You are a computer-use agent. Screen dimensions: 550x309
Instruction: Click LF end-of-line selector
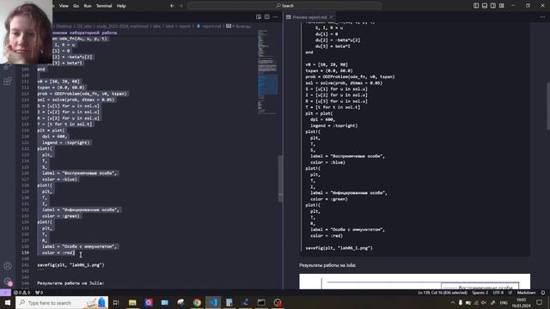[x=510, y=292]
